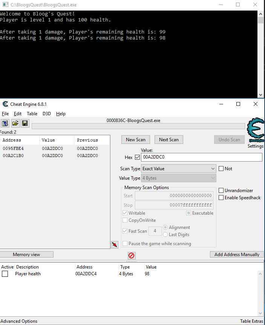The image size is (265, 325).
Task: Click the Memory view button
Action: [x=26, y=255]
